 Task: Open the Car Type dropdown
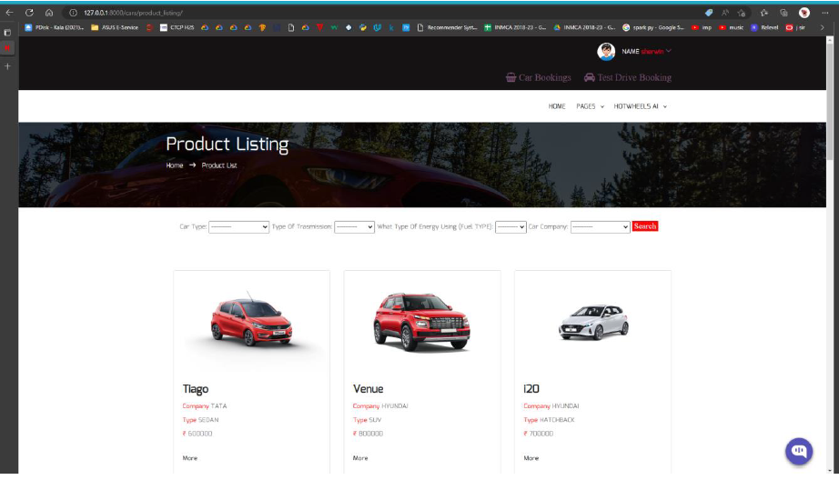click(238, 226)
